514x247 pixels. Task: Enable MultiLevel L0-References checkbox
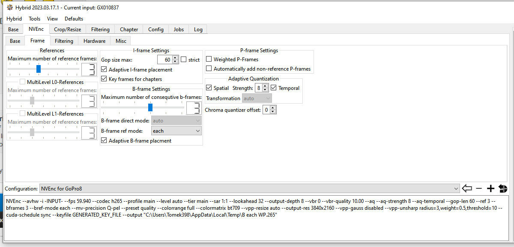[x=23, y=82]
